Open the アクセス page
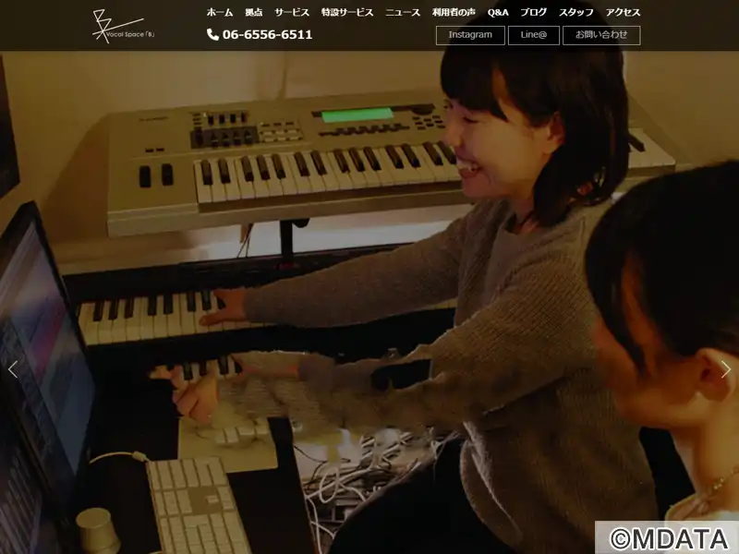This screenshot has width=739, height=554. [623, 13]
